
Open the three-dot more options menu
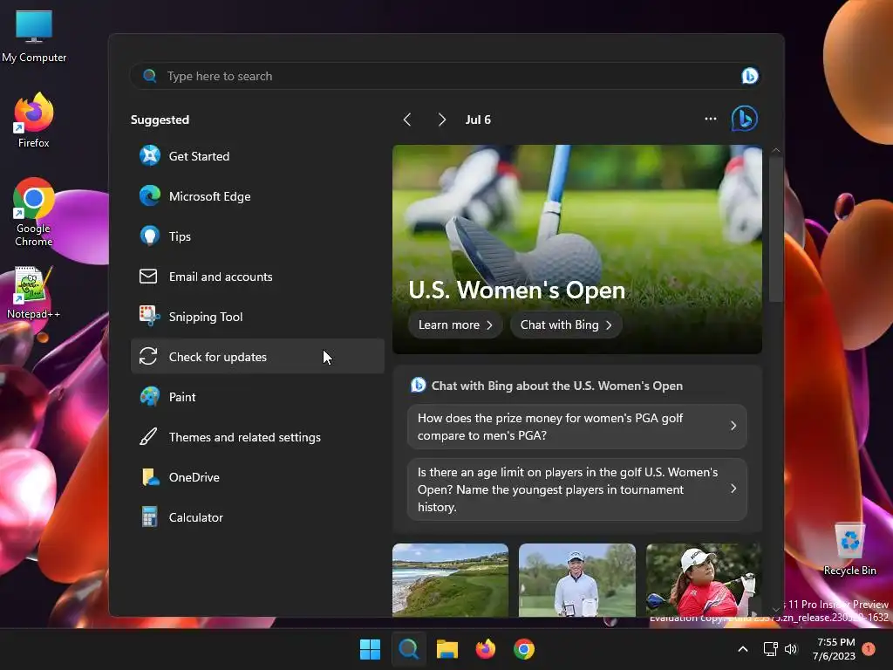(x=710, y=119)
